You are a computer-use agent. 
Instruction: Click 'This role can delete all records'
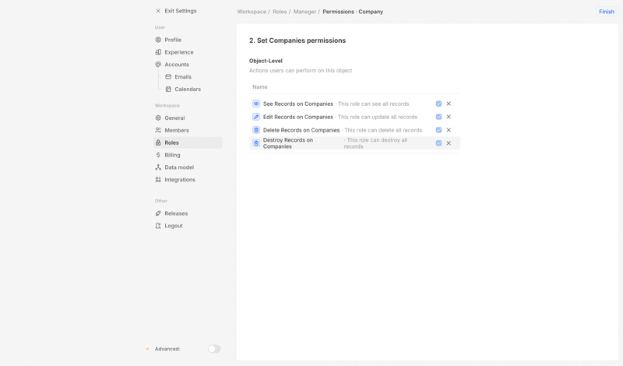coord(383,130)
